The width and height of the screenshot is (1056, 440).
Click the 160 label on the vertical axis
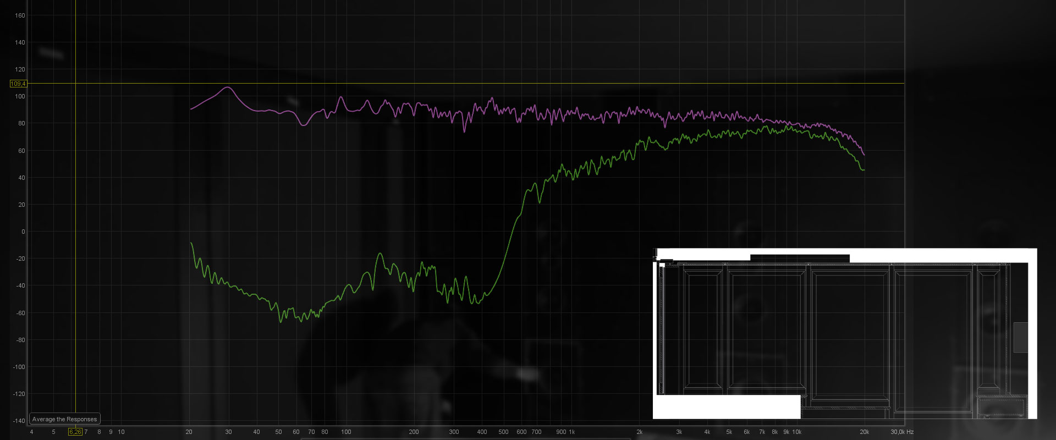pos(20,15)
